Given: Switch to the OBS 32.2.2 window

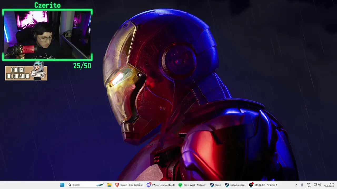Looking at the screenshot, I should (263, 185).
